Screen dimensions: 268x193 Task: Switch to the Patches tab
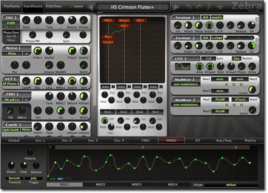(54, 6)
